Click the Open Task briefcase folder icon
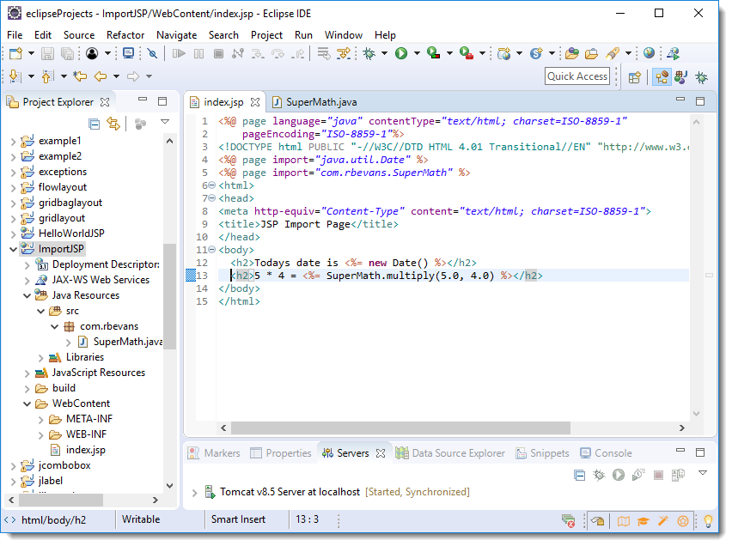This screenshot has width=732, height=546. (591, 54)
